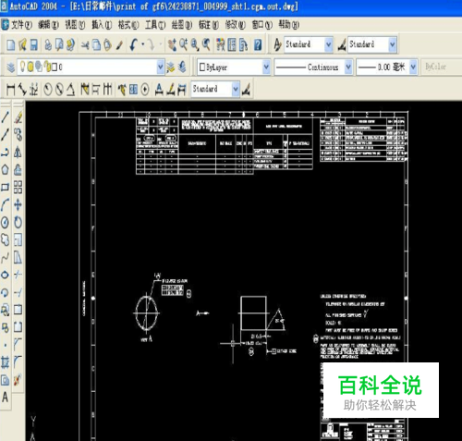The width and height of the screenshot is (462, 441).
Task: Use the Explode tool
Action: click(18, 380)
